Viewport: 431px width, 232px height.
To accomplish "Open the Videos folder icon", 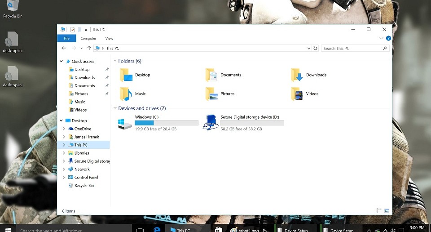I will point(297,94).
